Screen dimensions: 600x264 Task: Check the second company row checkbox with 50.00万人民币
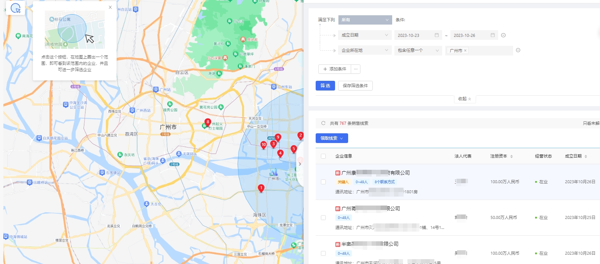pos(323,218)
